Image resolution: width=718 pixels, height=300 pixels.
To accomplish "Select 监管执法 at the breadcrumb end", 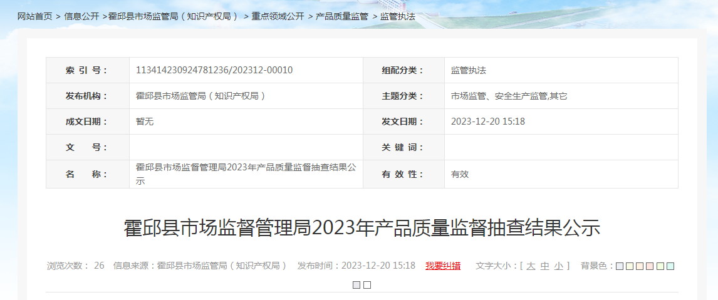I will tap(398, 16).
